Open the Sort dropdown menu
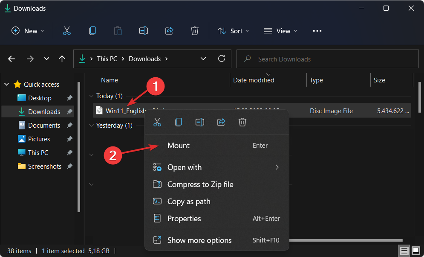The image size is (424, 257). click(x=233, y=31)
